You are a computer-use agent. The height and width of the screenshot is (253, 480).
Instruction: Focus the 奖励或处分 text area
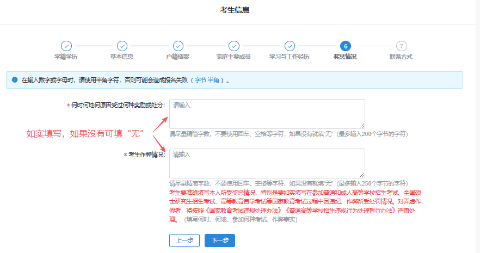[x=267, y=114]
